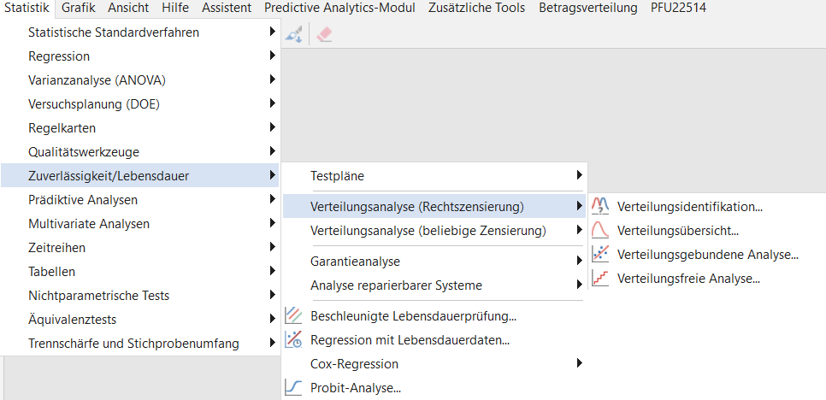826x400 pixels.
Task: Click the Verteilungsfreie Analyse step icon
Action: (x=600, y=279)
